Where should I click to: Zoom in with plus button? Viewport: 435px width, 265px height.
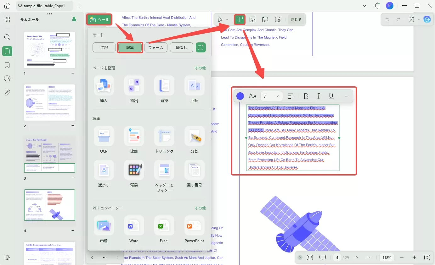(x=414, y=257)
